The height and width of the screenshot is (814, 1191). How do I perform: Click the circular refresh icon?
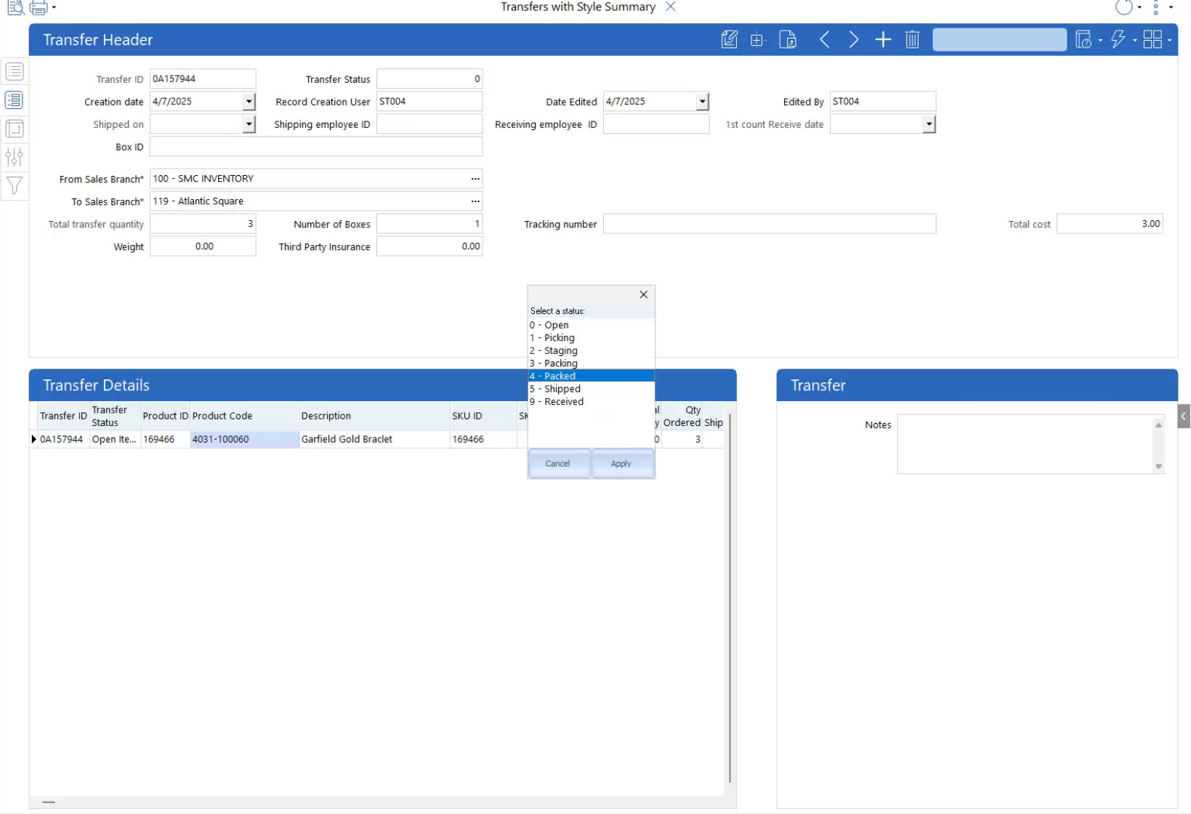1123,7
